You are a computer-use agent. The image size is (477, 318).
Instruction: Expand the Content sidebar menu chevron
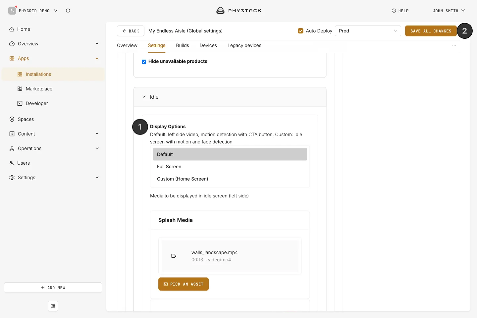(x=97, y=133)
